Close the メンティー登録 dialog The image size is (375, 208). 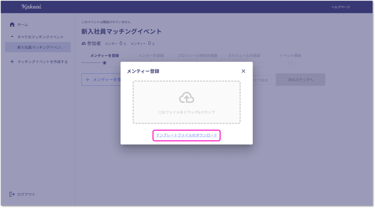click(x=243, y=71)
